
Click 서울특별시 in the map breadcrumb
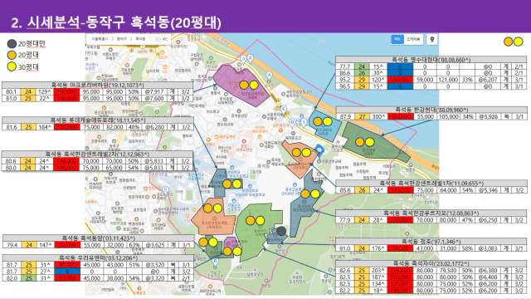100,39
